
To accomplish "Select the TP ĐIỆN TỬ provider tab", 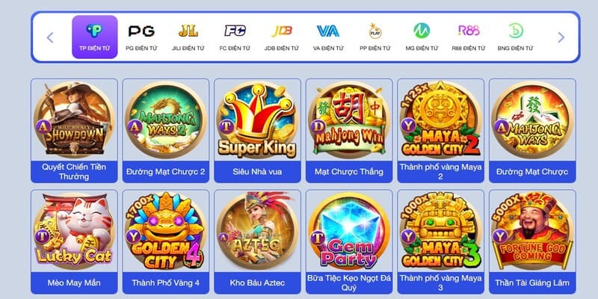I will click(95, 37).
